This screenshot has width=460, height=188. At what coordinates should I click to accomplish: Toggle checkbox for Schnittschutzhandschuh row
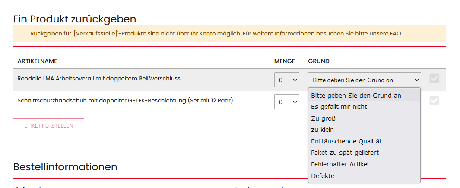(434, 101)
